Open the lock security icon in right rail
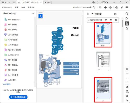 pos(127,28)
